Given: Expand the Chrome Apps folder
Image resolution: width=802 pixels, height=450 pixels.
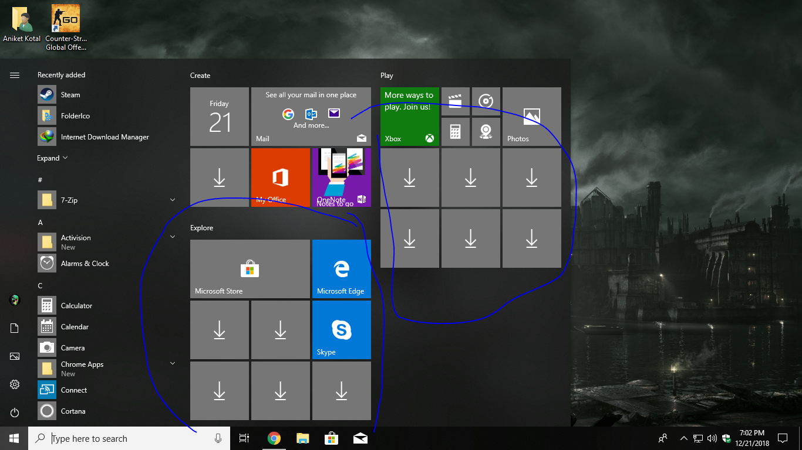Looking at the screenshot, I should [x=173, y=363].
